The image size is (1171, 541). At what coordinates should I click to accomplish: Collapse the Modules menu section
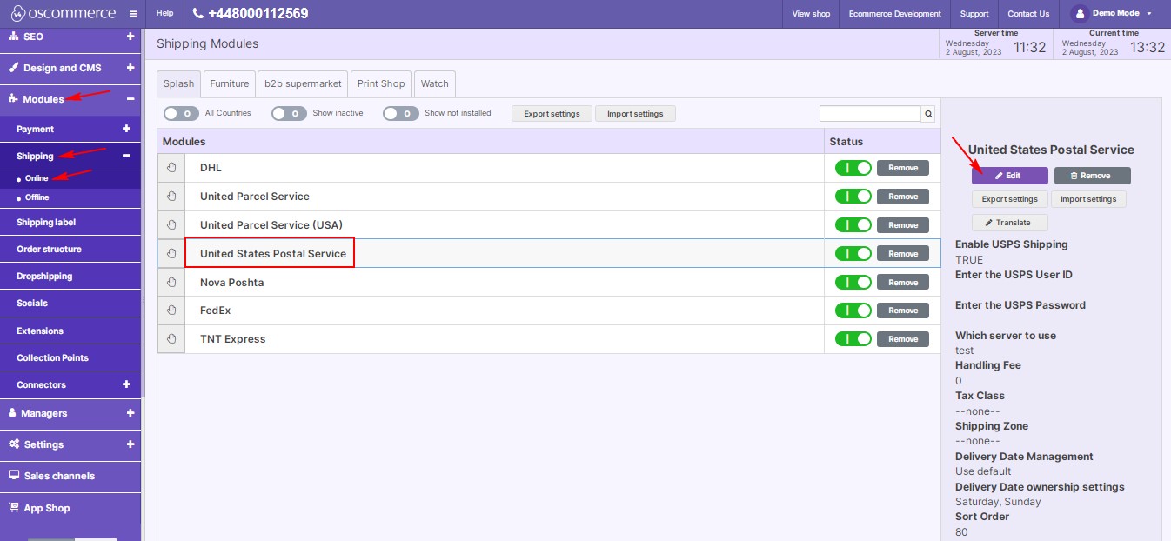[x=130, y=99]
